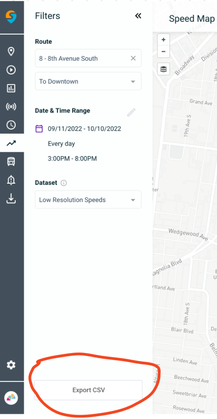Click the Export CSV button
Viewport: 217px width, 419px height.
[x=88, y=390]
